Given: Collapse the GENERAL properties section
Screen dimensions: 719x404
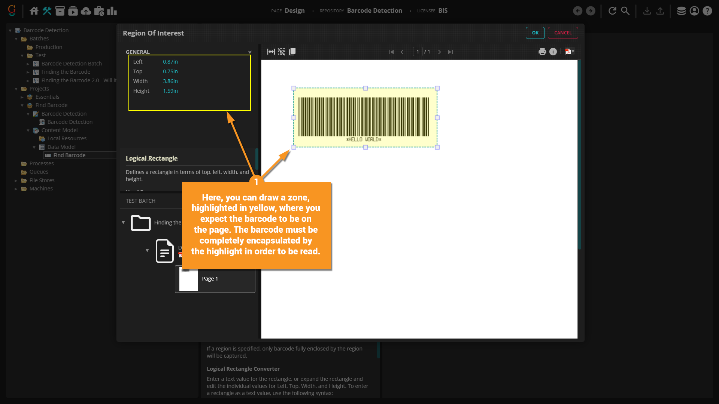Looking at the screenshot, I should (249, 52).
